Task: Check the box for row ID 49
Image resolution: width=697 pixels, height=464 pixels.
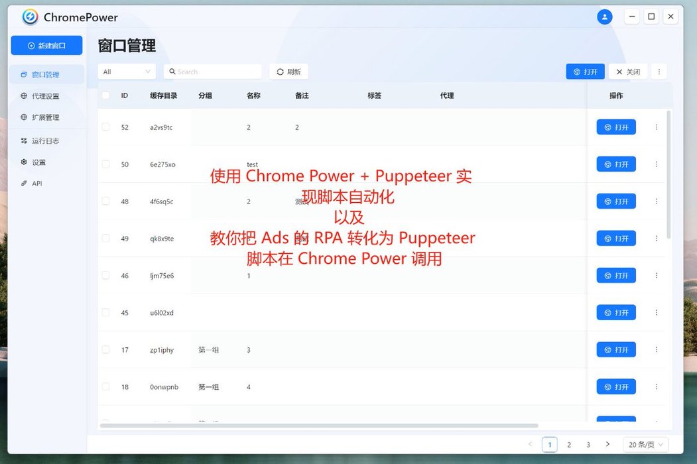Action: tap(106, 238)
